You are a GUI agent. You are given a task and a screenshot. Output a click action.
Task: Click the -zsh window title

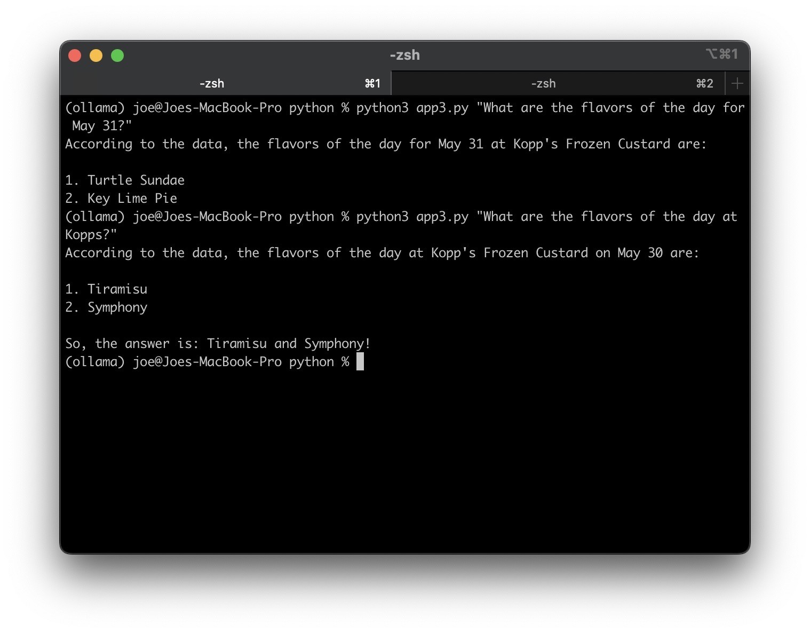click(x=404, y=55)
